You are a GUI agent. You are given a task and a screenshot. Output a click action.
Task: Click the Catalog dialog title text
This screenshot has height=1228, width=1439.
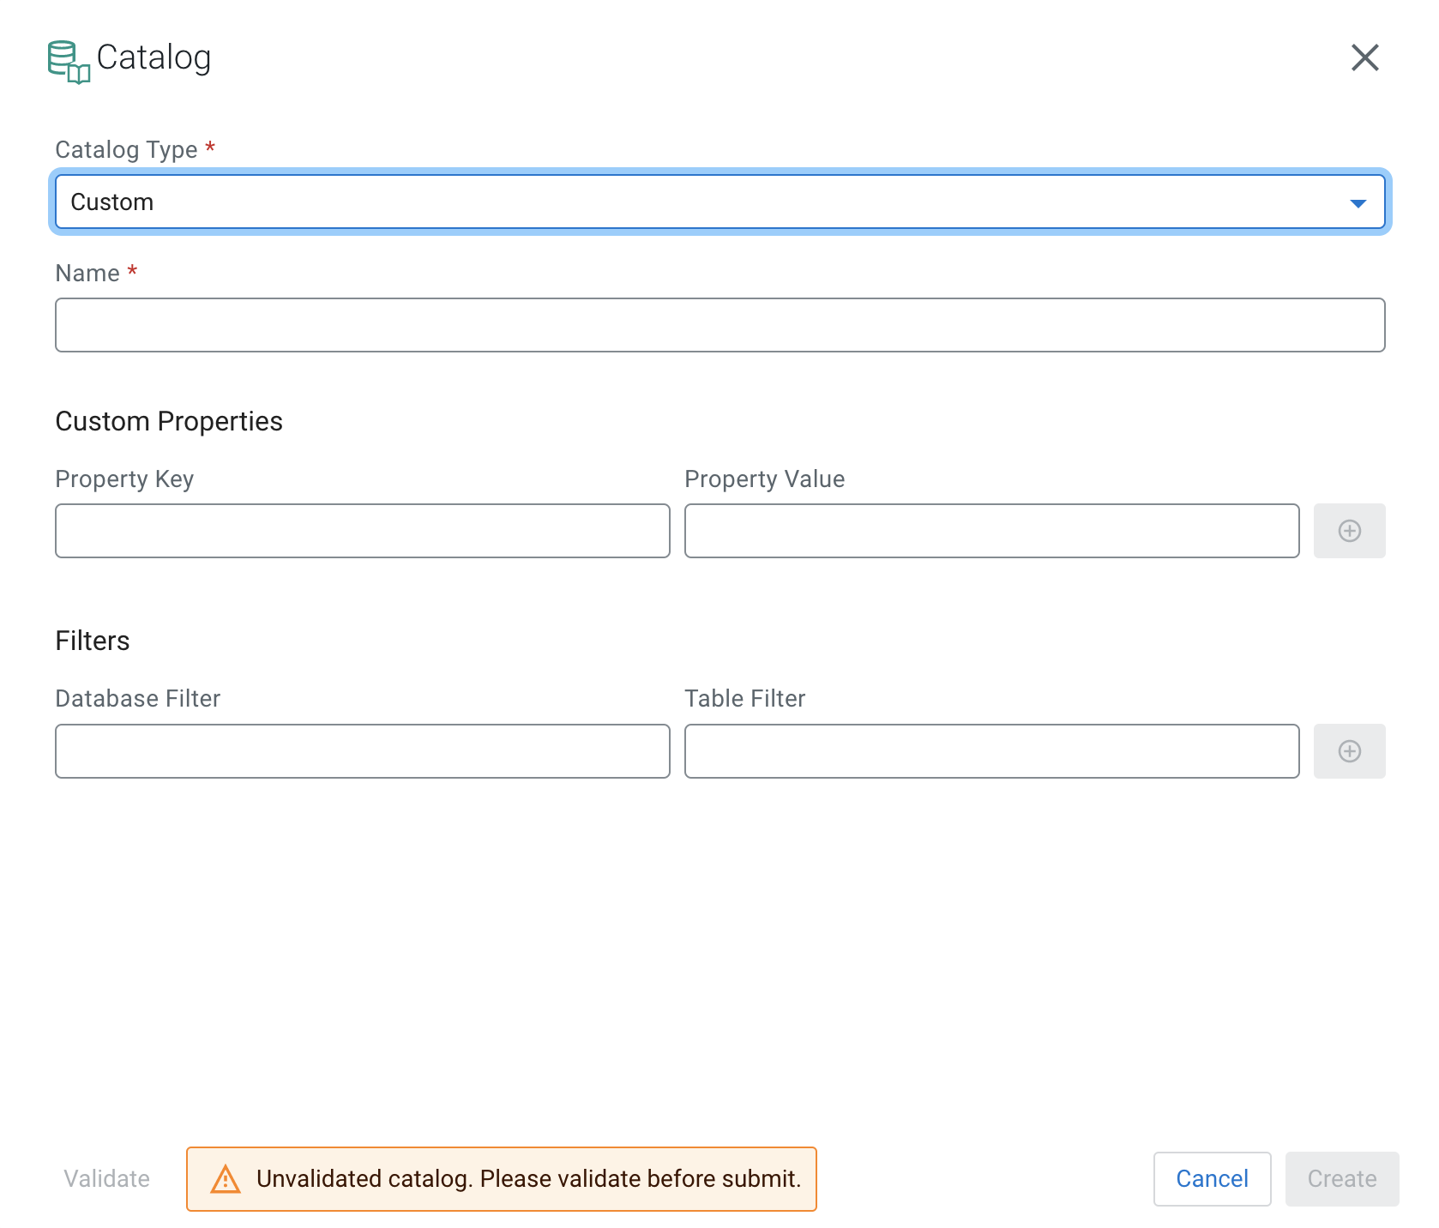pyautogui.click(x=154, y=57)
